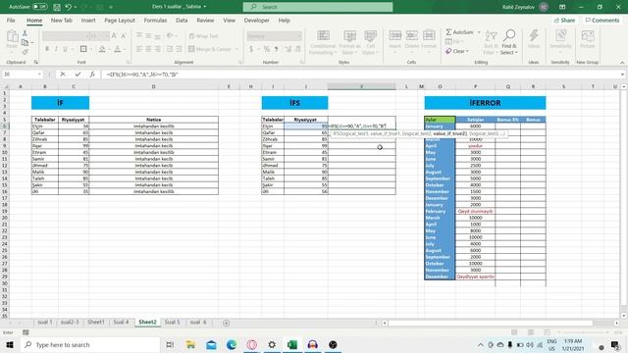Click the Cut scissors icon
This screenshot has width=628, height=353.
[x=25, y=33]
